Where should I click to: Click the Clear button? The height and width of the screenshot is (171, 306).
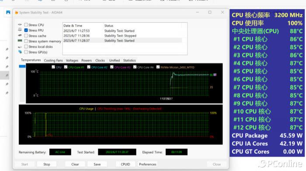(x=75, y=164)
